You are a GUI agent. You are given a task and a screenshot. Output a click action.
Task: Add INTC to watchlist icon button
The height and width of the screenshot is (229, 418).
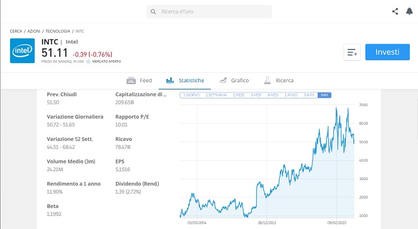click(352, 52)
